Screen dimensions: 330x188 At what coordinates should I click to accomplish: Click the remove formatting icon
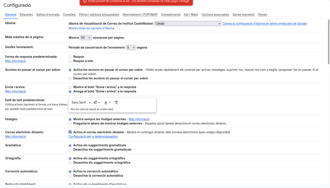[116, 102]
